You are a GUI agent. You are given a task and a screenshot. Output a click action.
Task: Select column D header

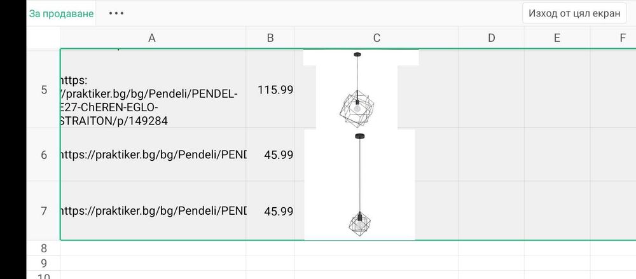click(x=491, y=38)
